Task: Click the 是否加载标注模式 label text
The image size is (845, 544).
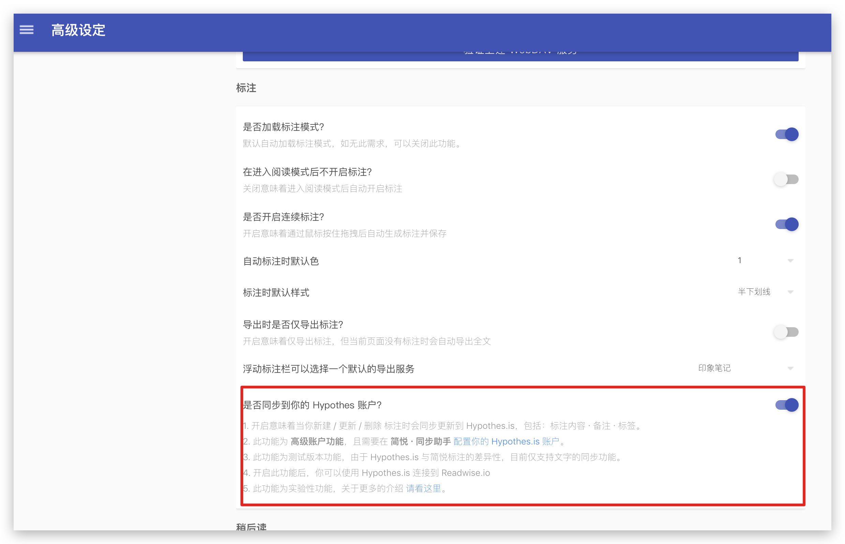Action: click(283, 127)
